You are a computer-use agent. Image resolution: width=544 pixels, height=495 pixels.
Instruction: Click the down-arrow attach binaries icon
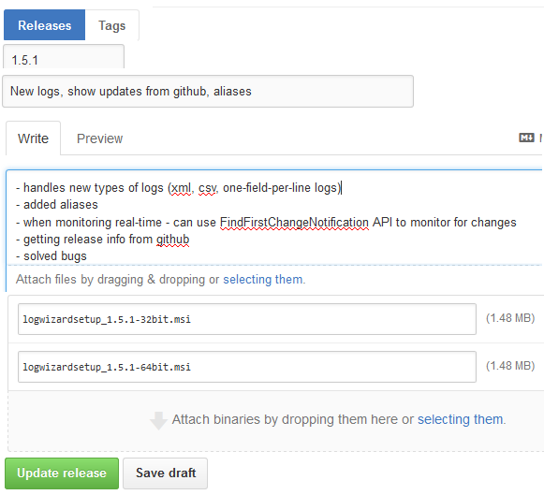(158, 420)
